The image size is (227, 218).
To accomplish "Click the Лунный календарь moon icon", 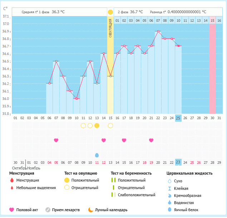I will click(91, 210).
